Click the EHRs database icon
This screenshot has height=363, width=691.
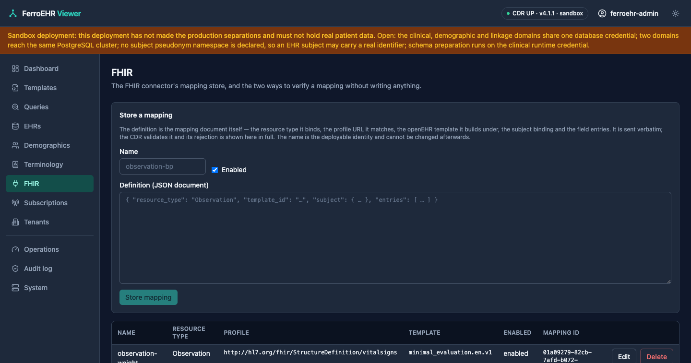[15, 126]
